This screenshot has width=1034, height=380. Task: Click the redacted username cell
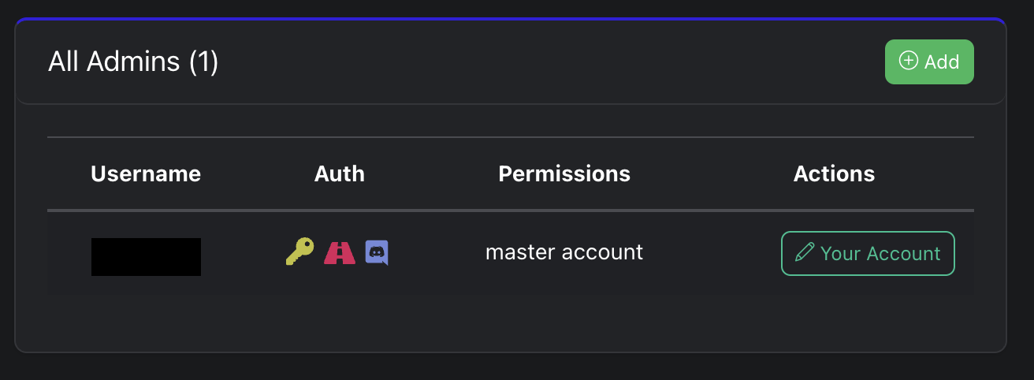point(146,257)
